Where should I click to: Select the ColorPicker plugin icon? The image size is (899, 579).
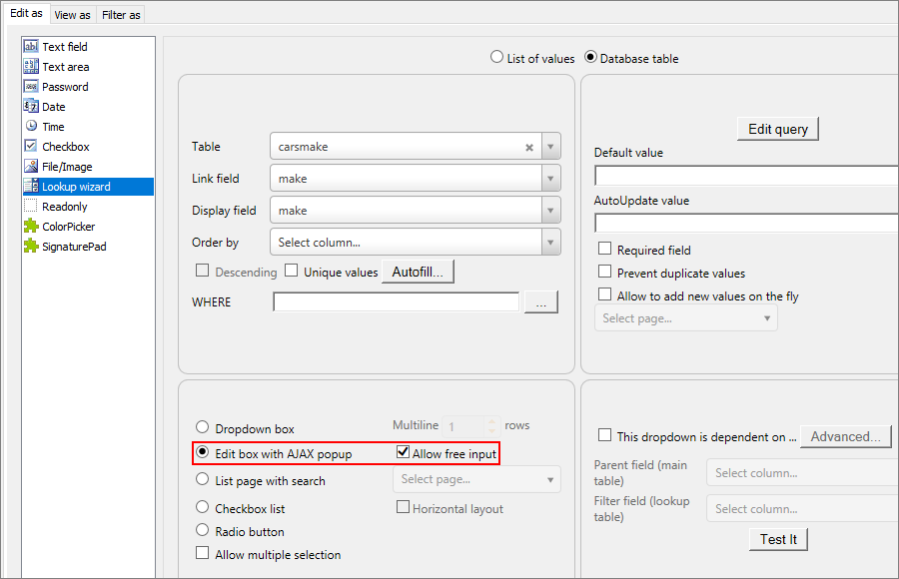tap(31, 226)
